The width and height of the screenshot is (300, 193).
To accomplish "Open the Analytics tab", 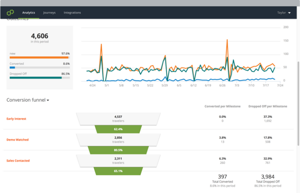I will 29,12.
